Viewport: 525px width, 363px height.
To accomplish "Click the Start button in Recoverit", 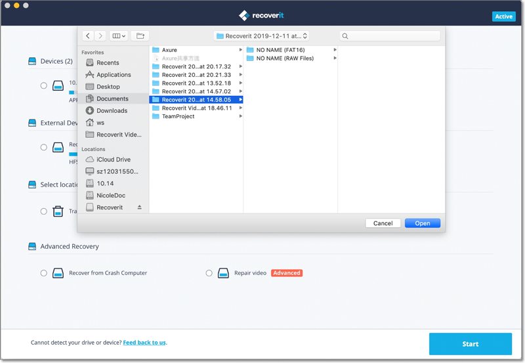I will click(x=470, y=344).
